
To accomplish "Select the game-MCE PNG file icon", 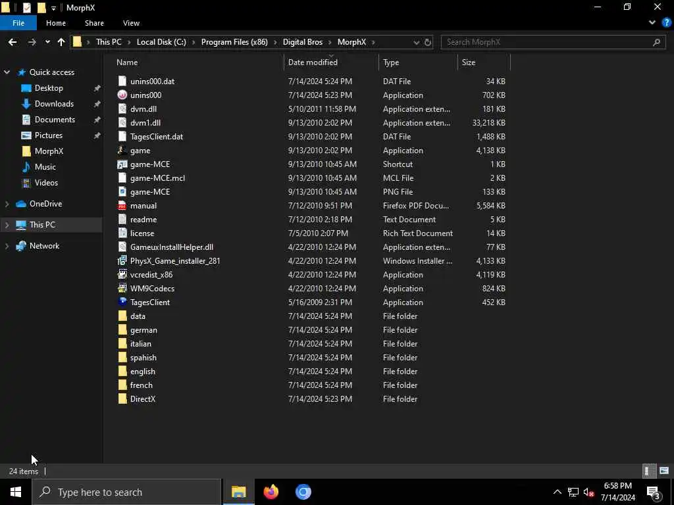I will tap(122, 191).
